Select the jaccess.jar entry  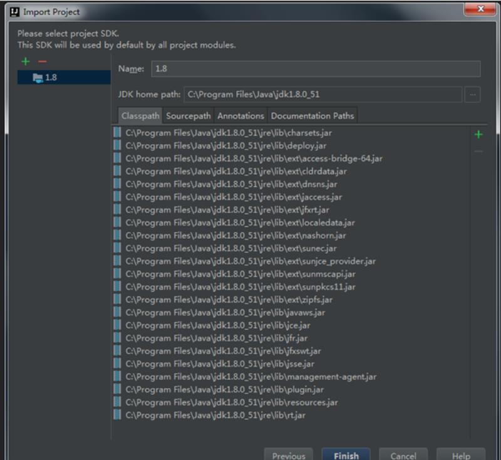pos(234,197)
